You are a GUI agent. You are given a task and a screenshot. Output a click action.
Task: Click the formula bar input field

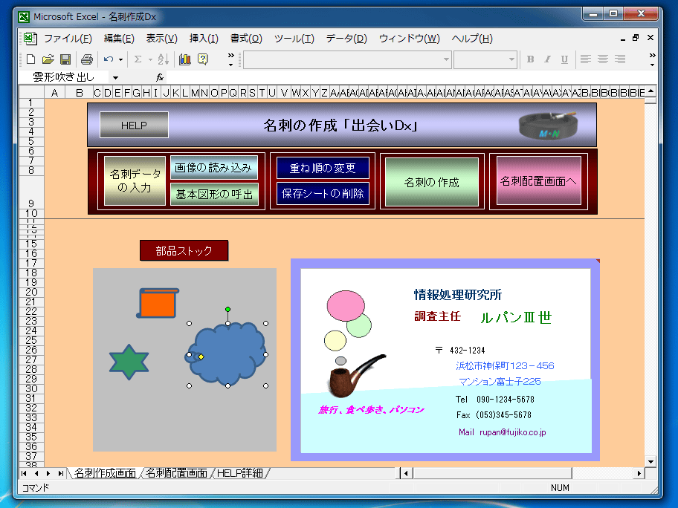411,77
